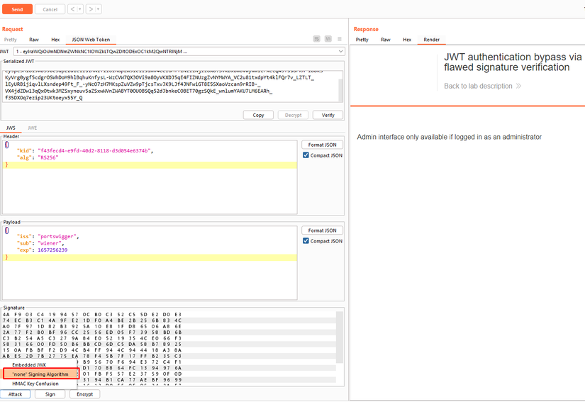Switch Response view to Pretty tab
This screenshot has height=402, width=585.
point(362,40)
